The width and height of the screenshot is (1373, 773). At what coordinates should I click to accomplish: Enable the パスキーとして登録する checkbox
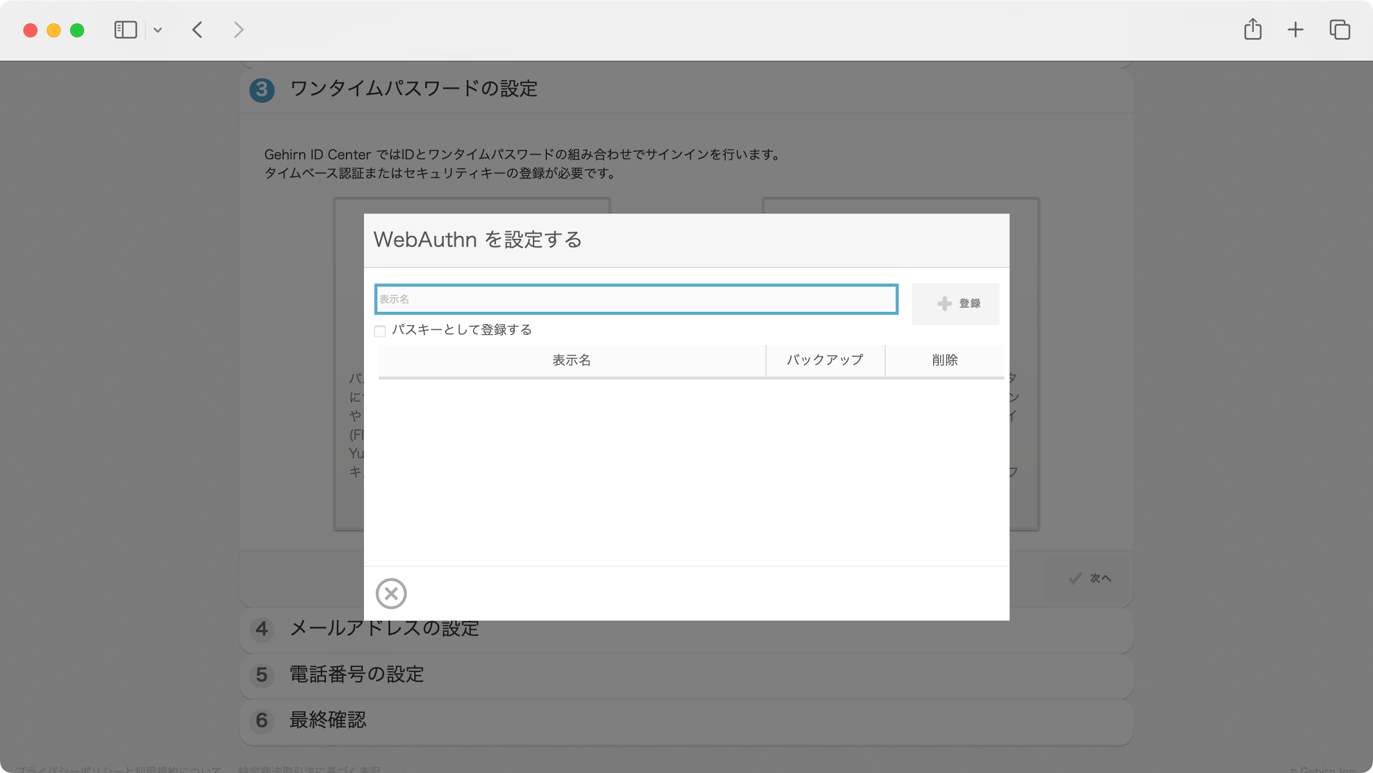[x=380, y=330]
